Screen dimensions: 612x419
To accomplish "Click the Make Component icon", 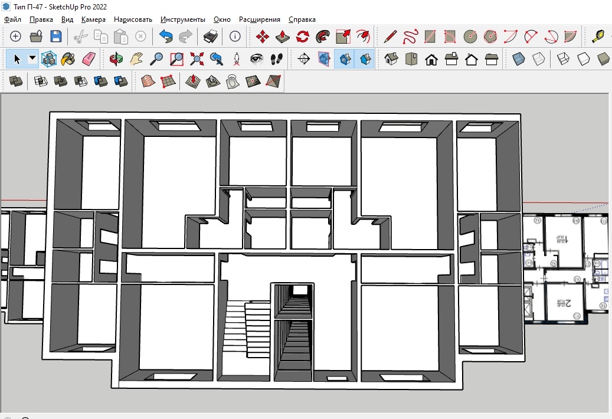I will [49, 59].
